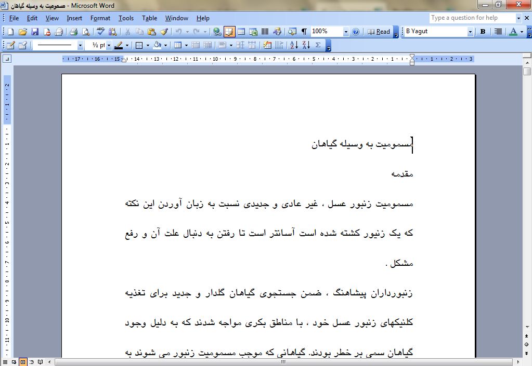
Task: Click the Insert Hyperlink globe icon
Action: click(217, 32)
